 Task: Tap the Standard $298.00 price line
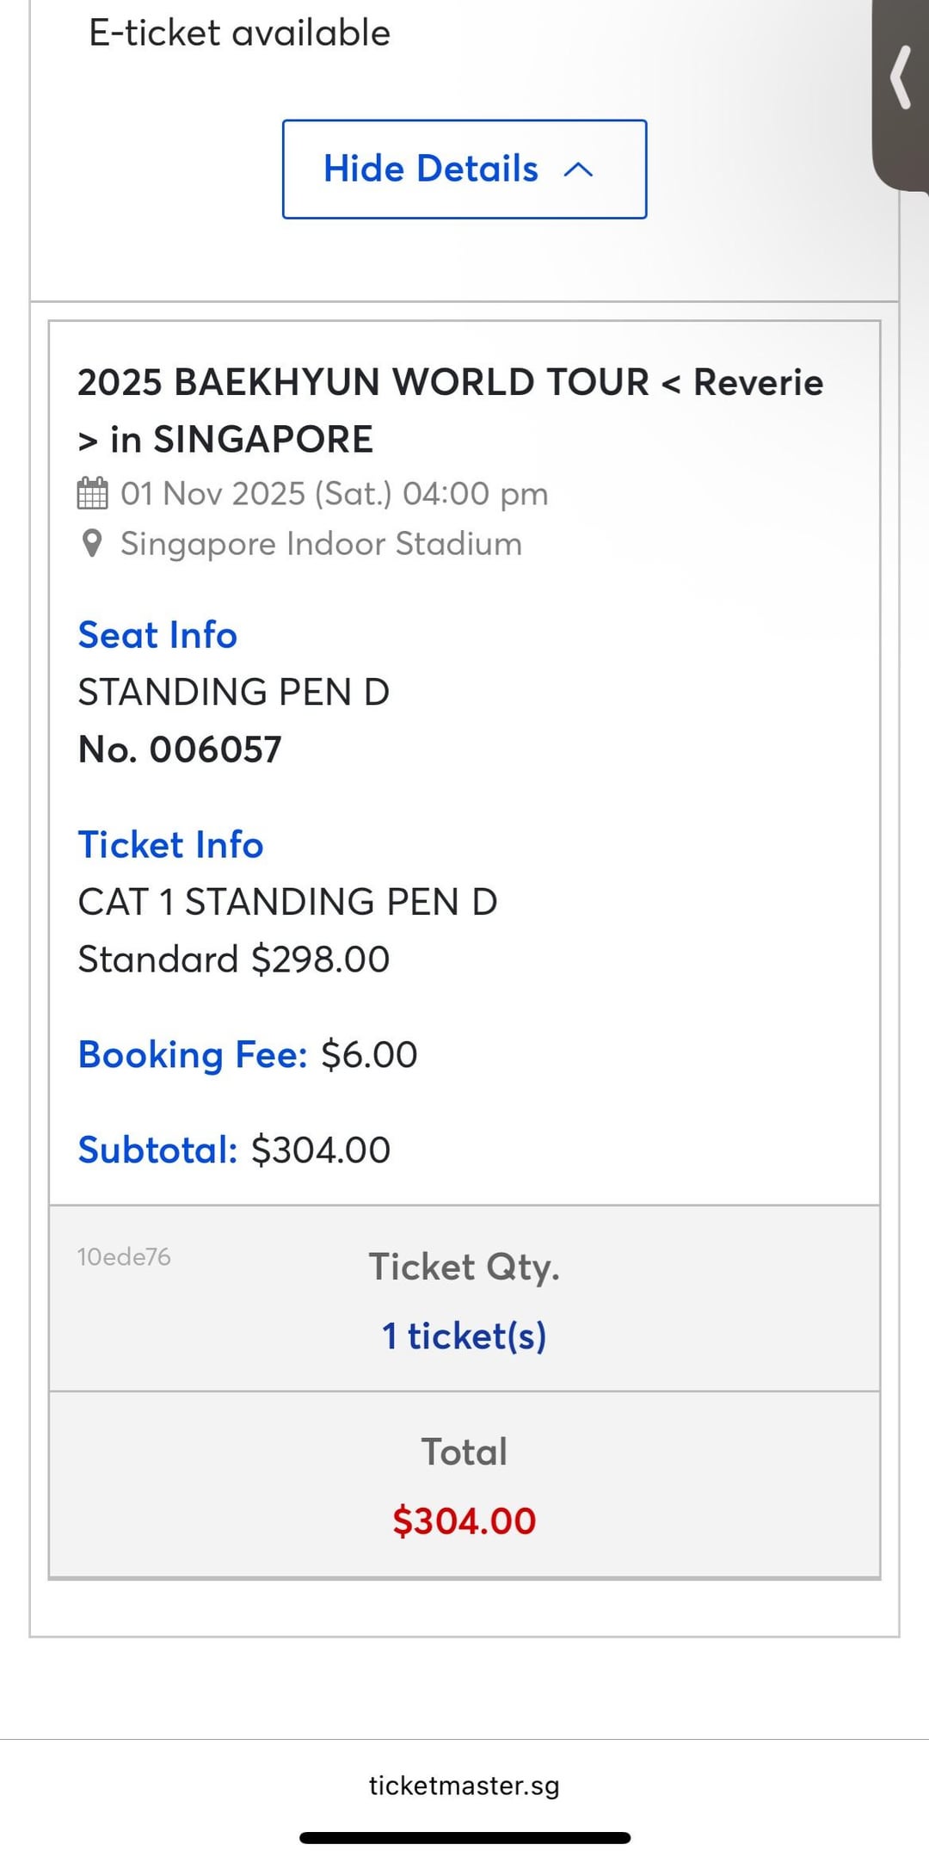(x=234, y=959)
